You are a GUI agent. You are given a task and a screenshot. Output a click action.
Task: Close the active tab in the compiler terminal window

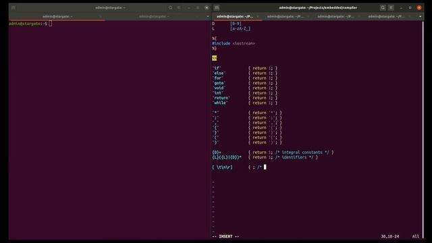point(258,16)
